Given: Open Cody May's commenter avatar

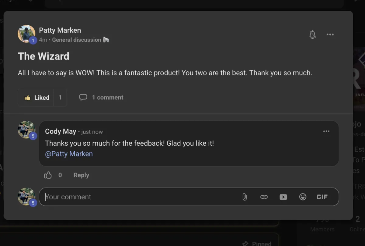Looking at the screenshot, I should click(26, 130).
